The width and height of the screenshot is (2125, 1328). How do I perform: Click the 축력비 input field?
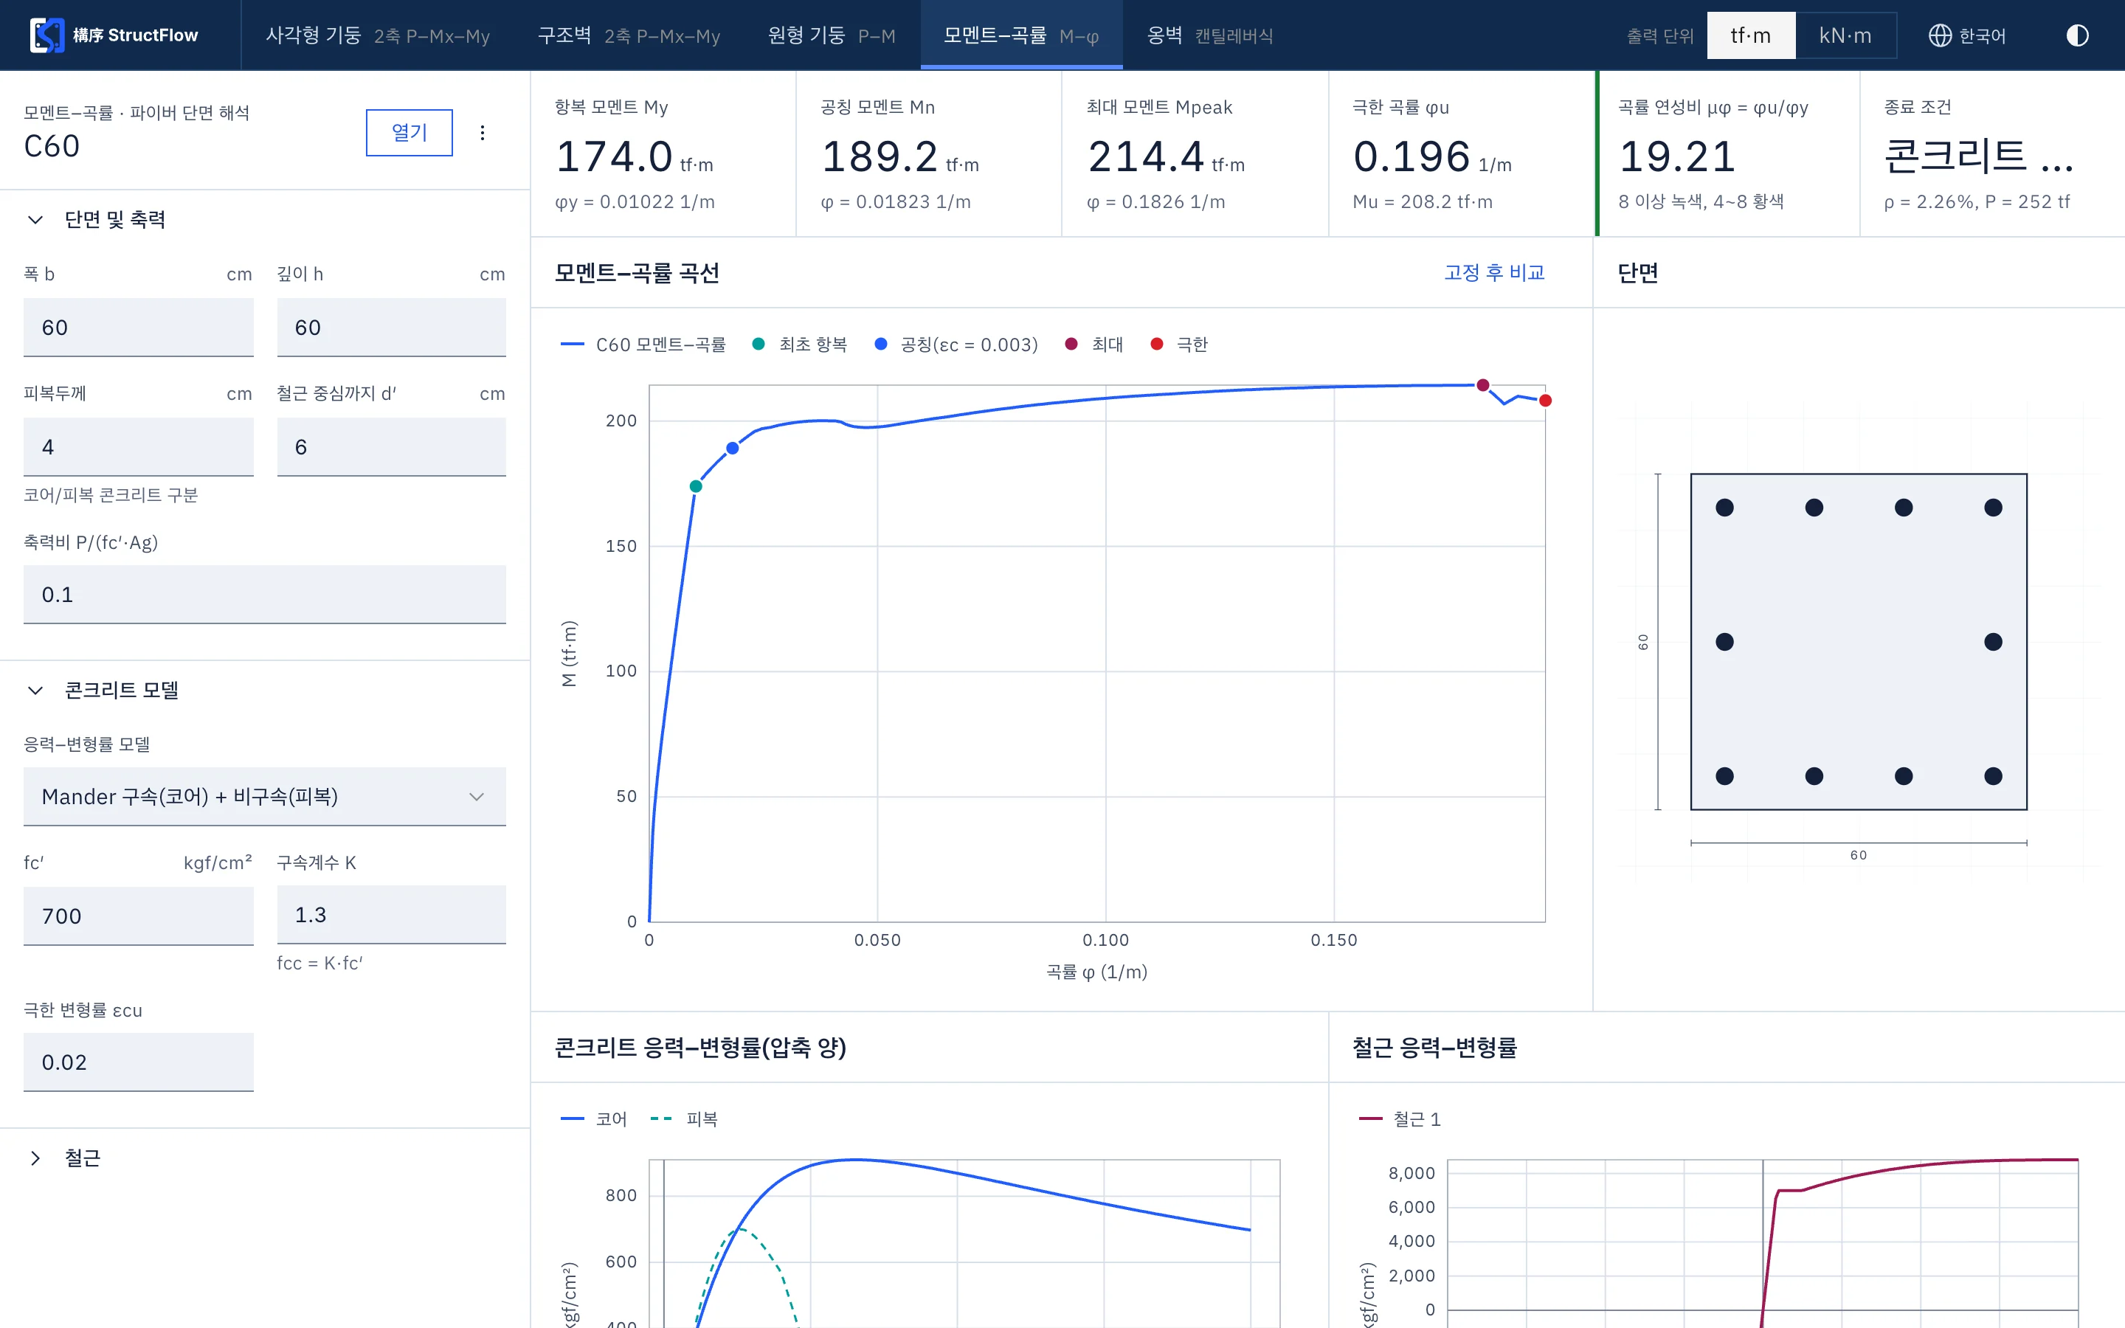264,595
